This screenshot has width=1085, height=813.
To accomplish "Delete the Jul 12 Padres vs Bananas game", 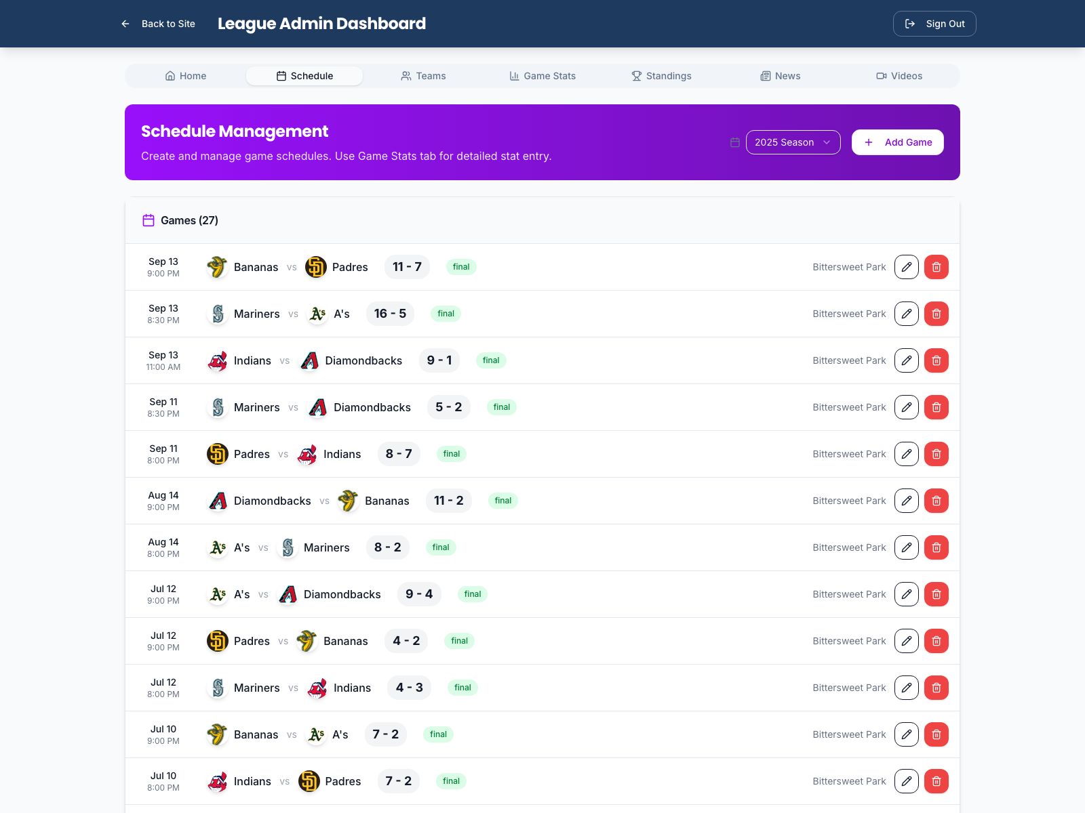I will 936,640.
